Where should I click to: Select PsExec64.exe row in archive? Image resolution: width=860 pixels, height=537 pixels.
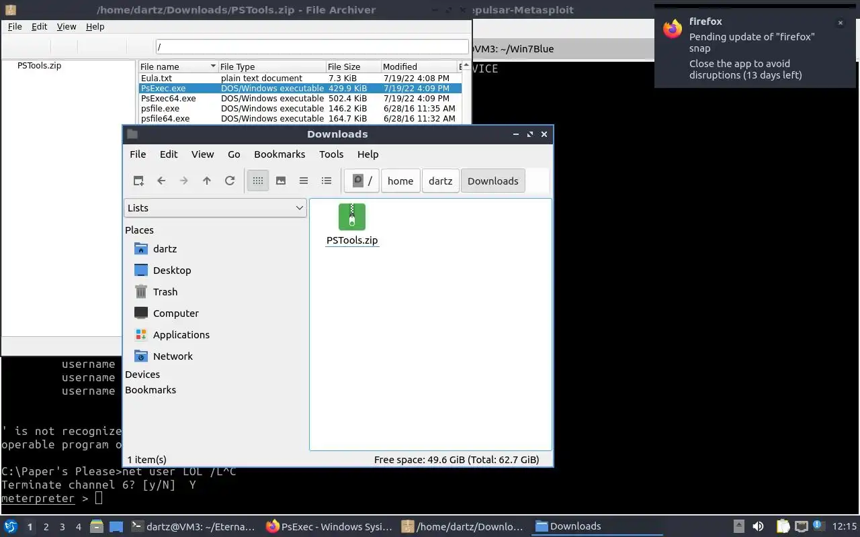point(300,98)
